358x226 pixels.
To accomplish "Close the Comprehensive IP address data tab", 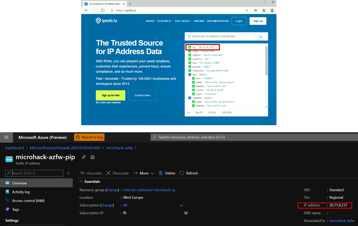I will (124, 4).
